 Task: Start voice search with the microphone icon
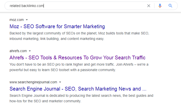pyautogui.click(x=160, y=6)
